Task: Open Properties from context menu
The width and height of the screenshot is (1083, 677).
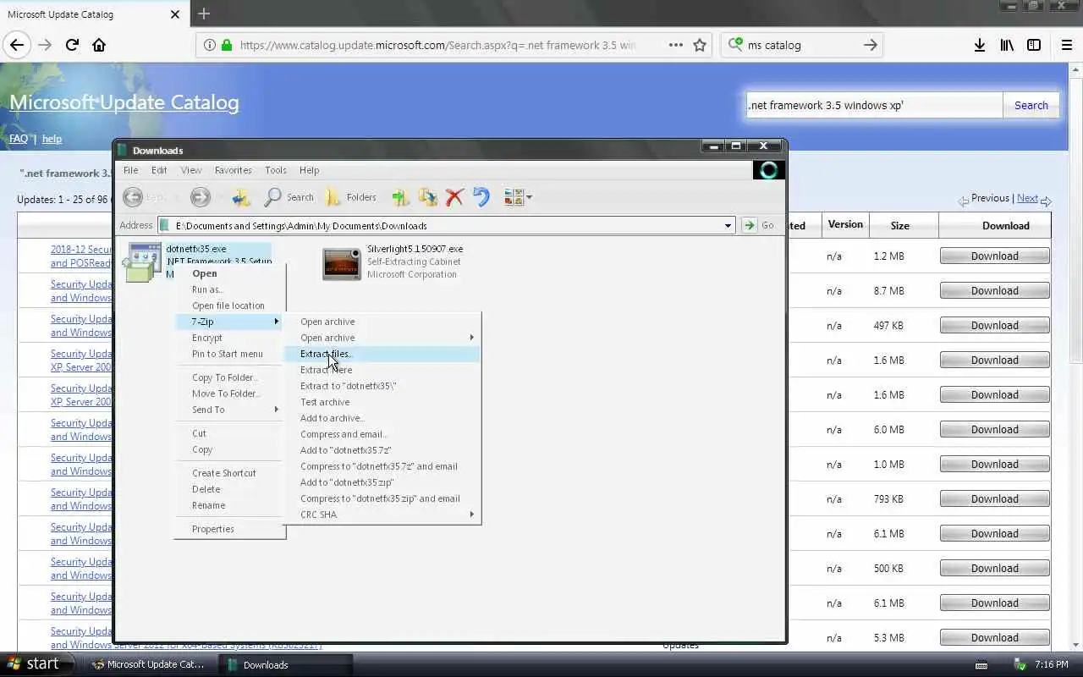Action: (229, 529)
